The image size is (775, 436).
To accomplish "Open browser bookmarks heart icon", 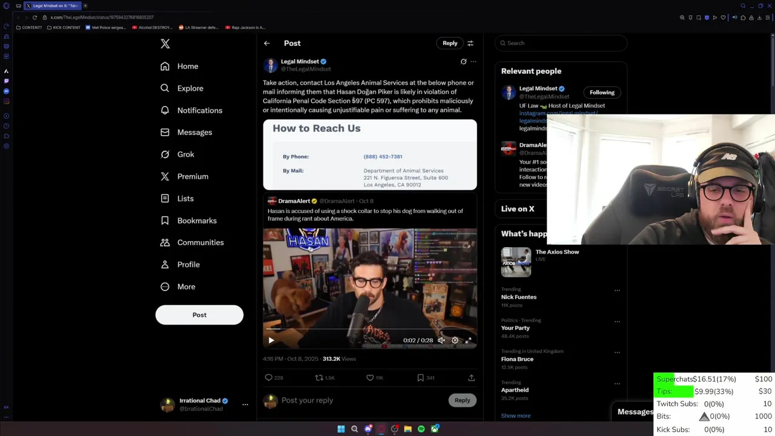I will [723, 18].
